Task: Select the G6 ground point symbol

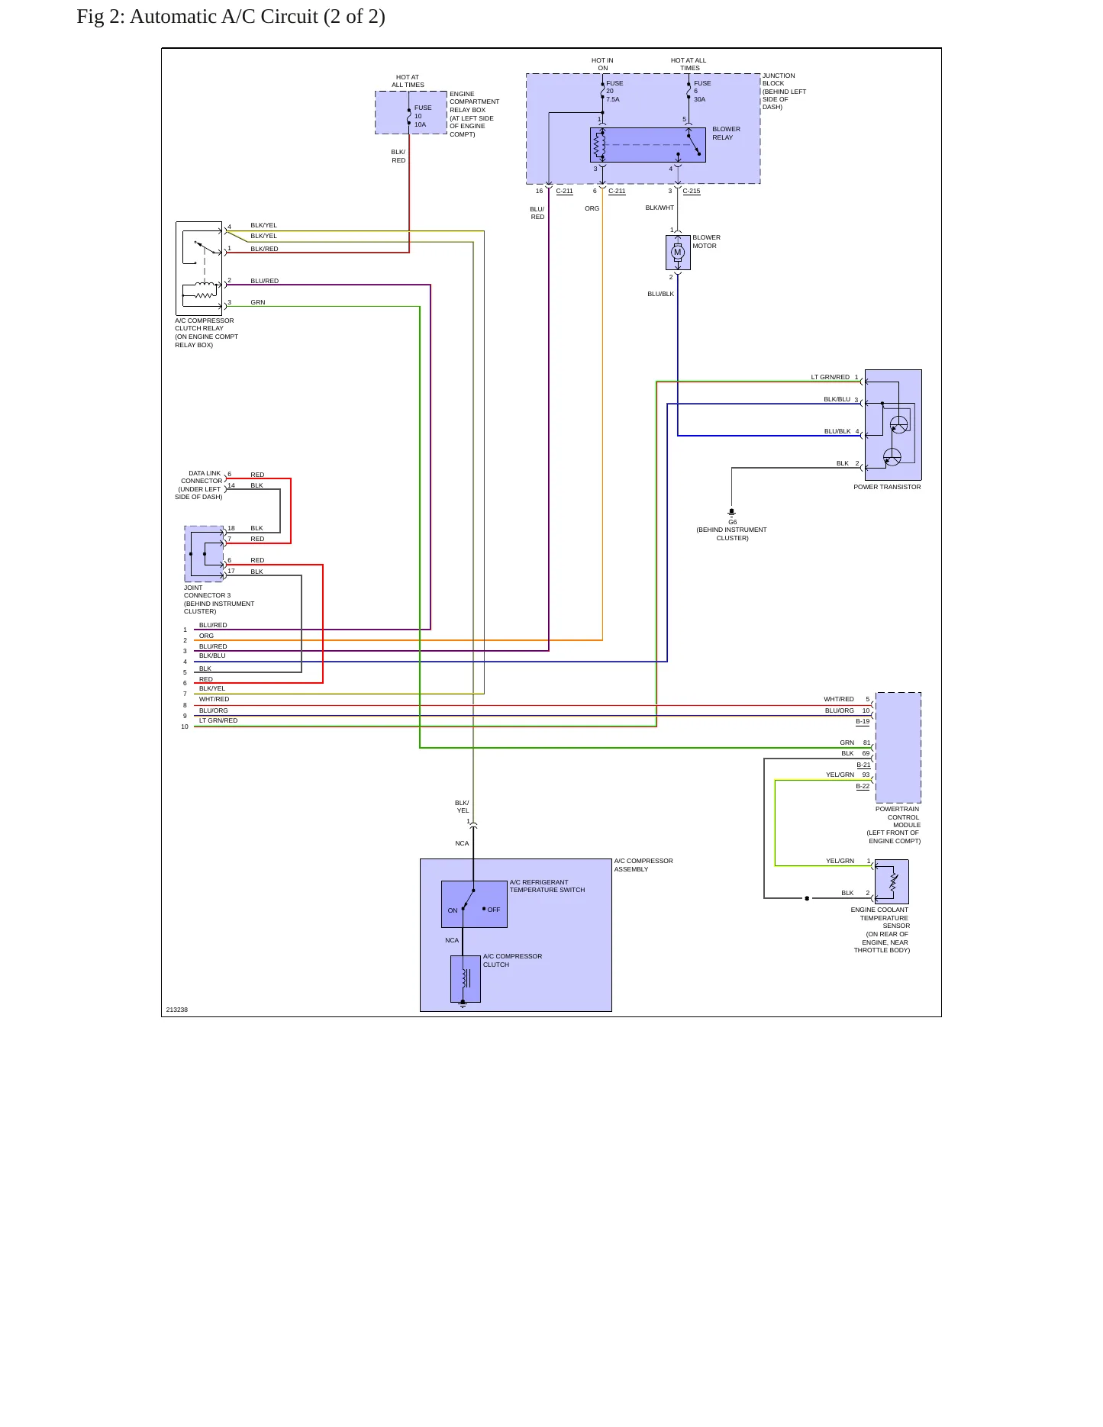Action: pos(732,513)
